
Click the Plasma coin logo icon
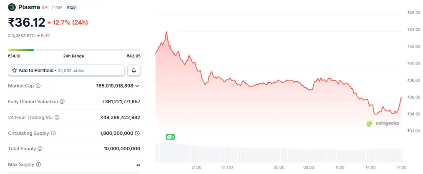pyautogui.click(x=12, y=7)
